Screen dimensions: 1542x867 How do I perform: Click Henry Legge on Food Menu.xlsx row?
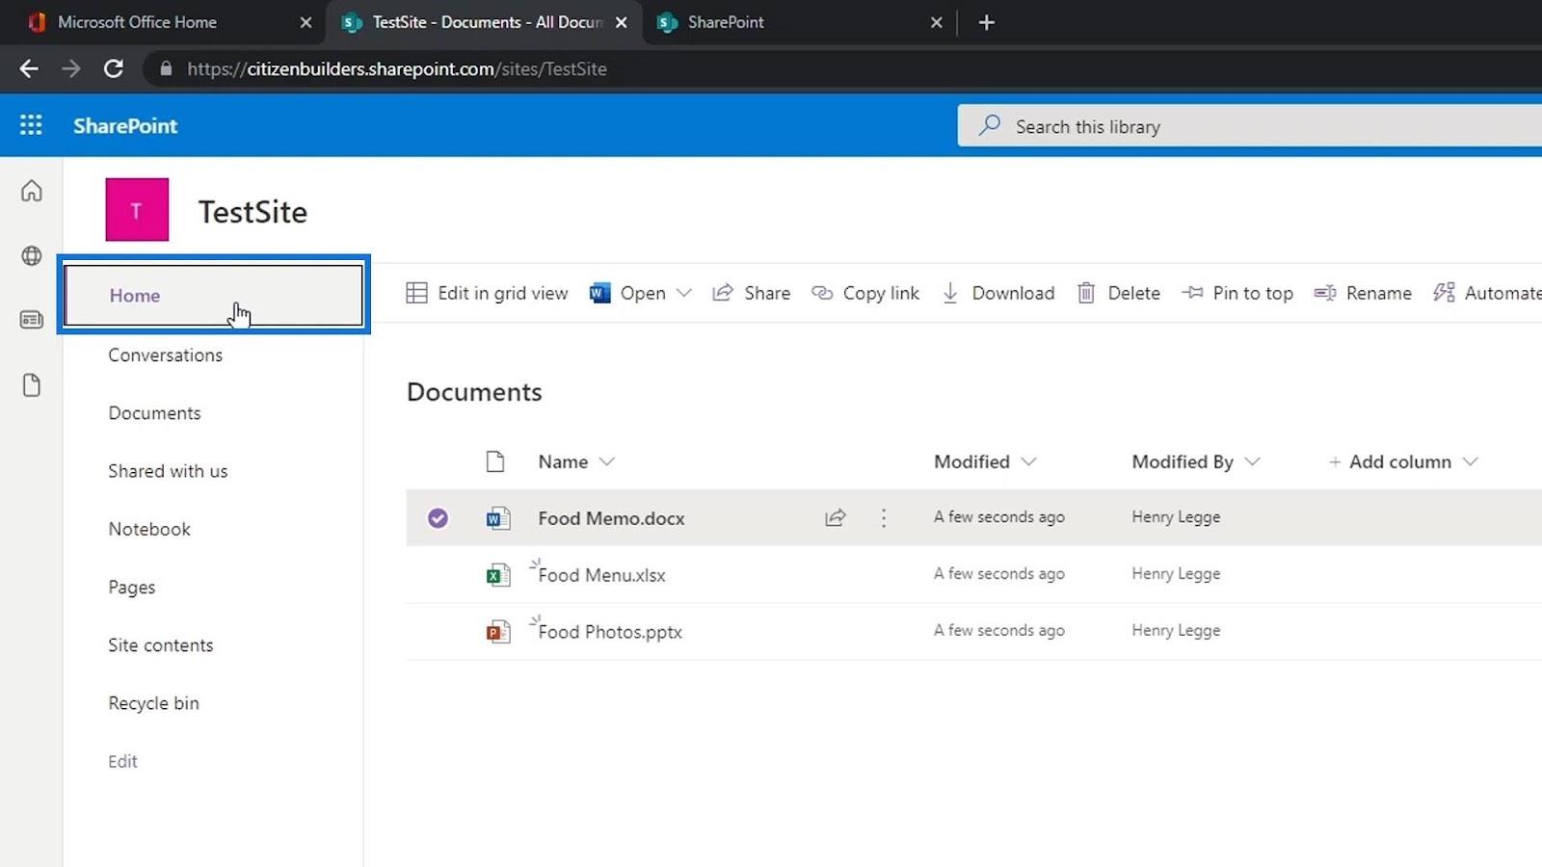[x=1176, y=573]
